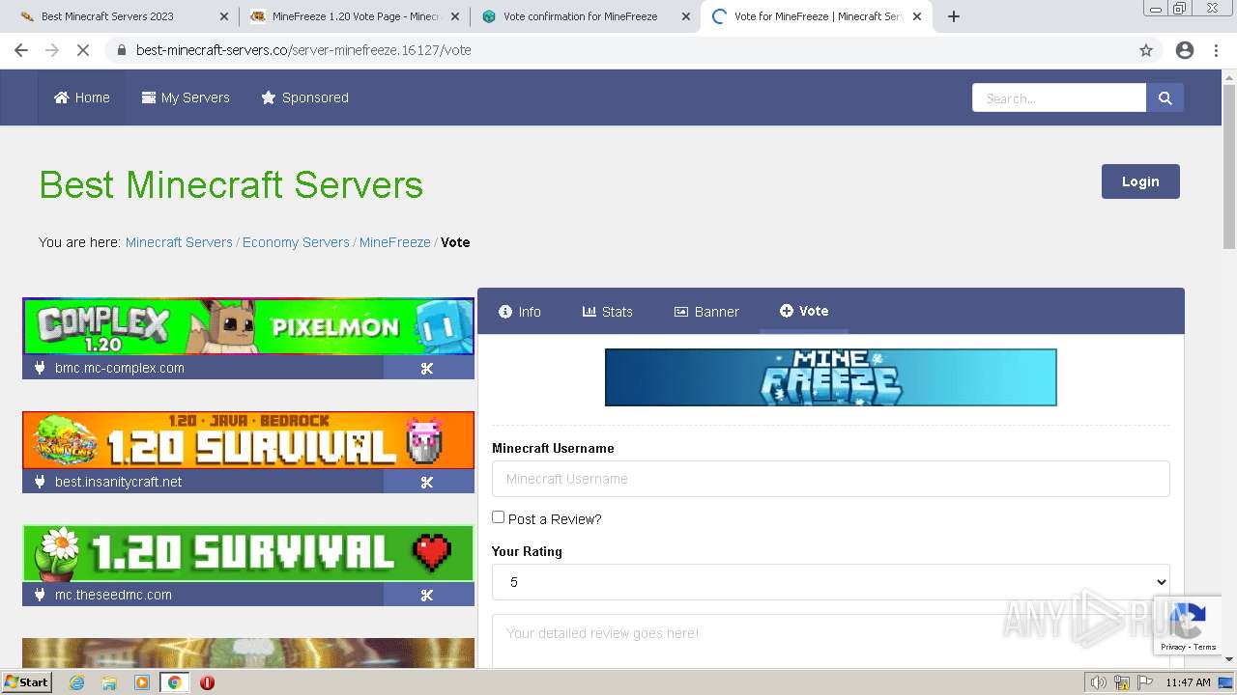Click the plug icon beside mc.theseedmc.com

click(40, 595)
